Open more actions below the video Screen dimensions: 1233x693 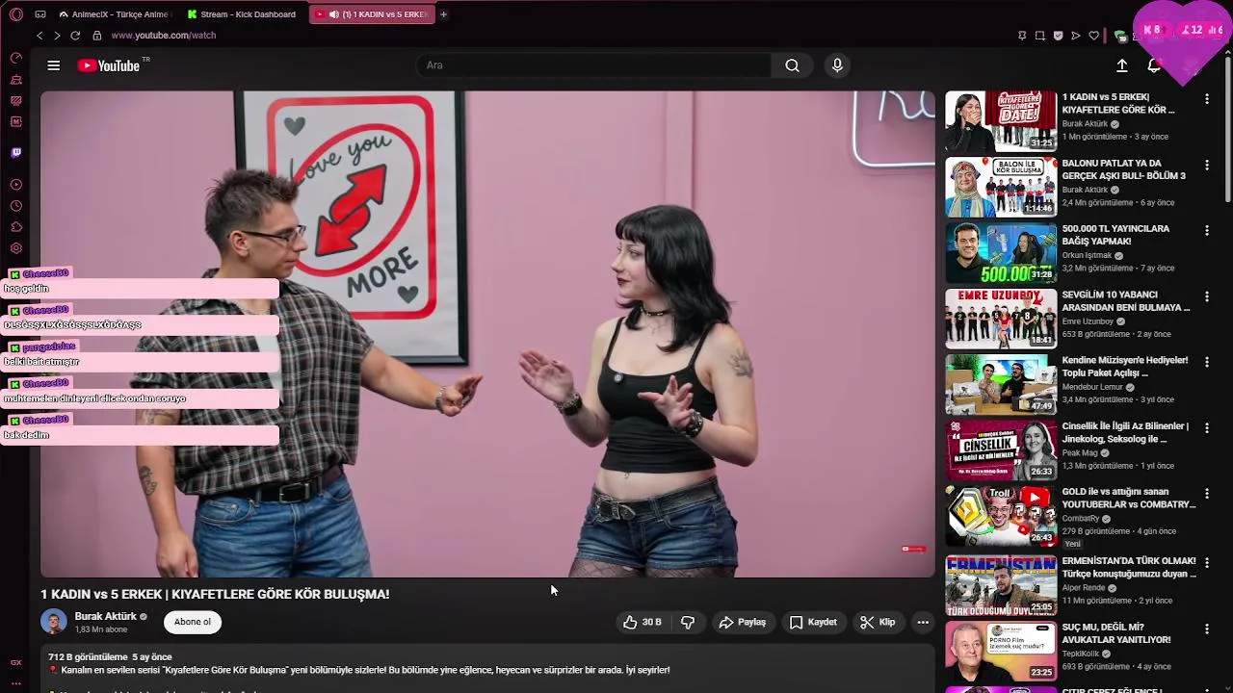pos(923,623)
